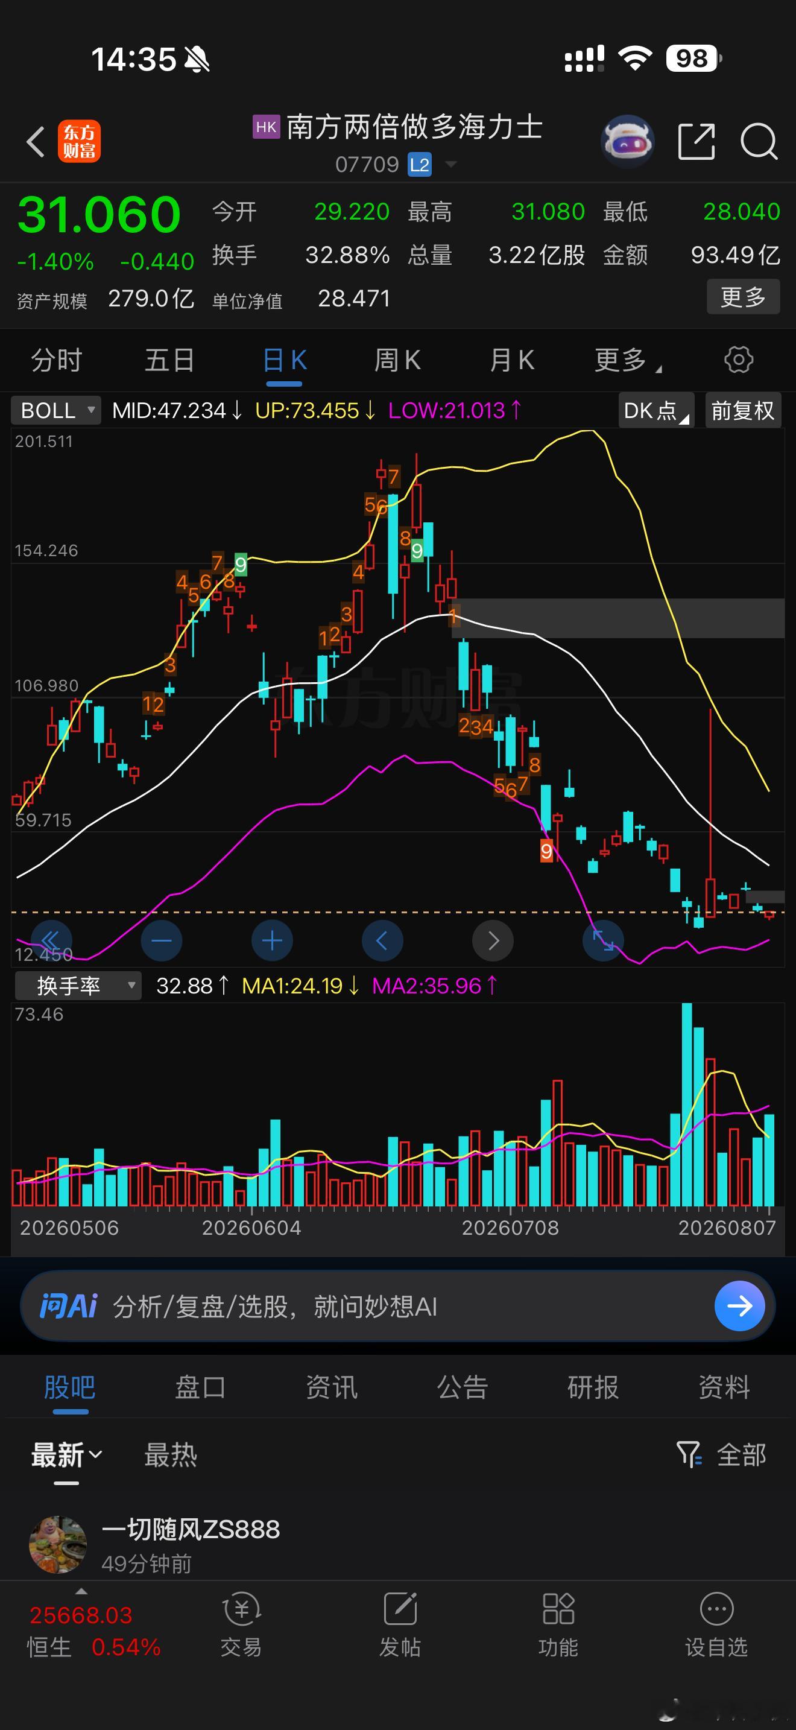Move chart right with gray arrow button
Viewport: 796px width, 1730px height.
point(493,941)
